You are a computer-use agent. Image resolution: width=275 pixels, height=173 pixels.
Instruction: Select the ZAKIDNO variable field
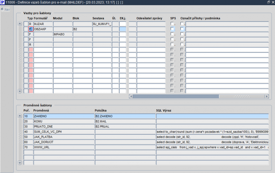(x=64, y=116)
